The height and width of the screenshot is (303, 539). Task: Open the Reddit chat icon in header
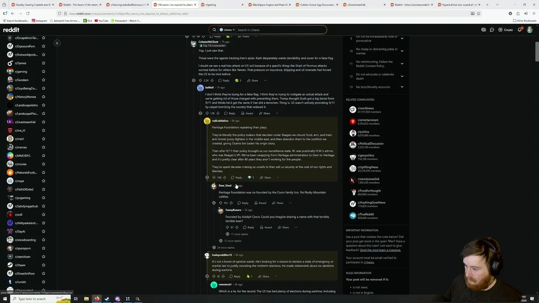coord(492,30)
